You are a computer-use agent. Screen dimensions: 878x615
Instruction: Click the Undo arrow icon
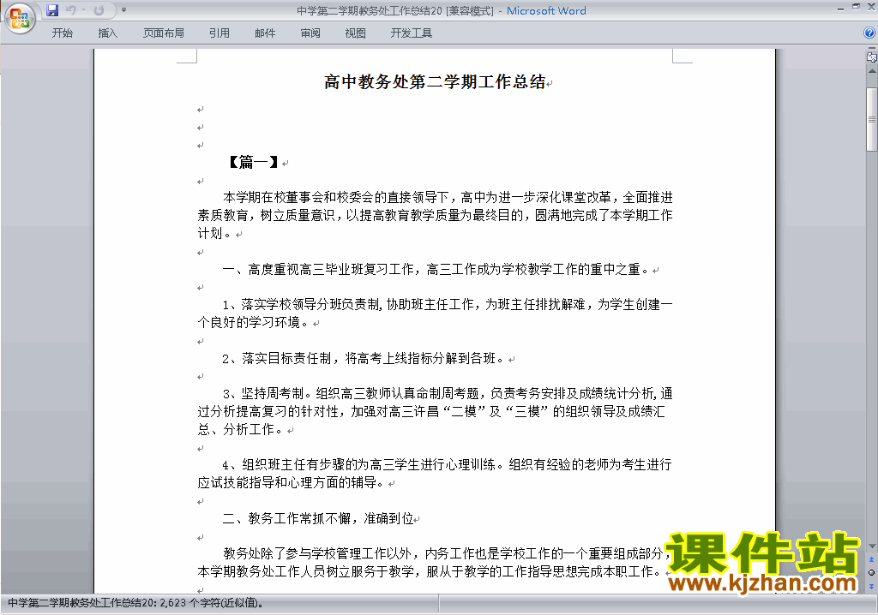(x=70, y=10)
